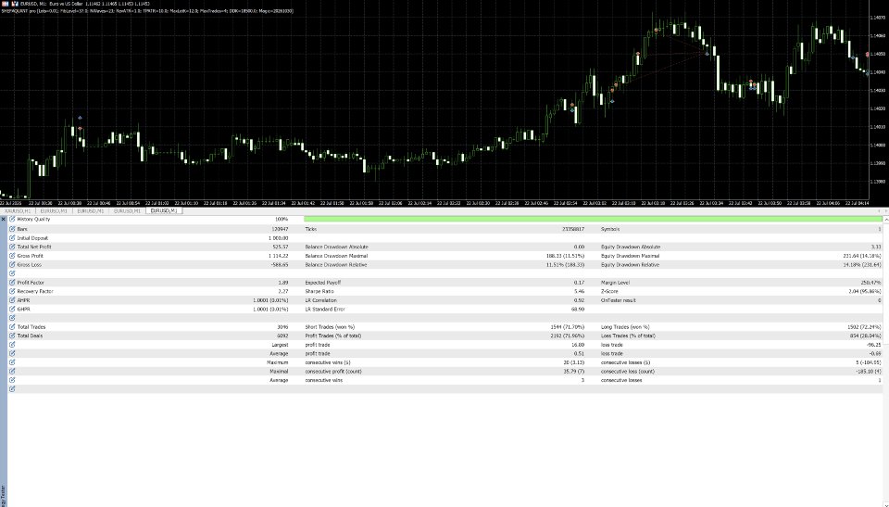Screen dimensions: 889x507
Task: Click the edit icon beside Recovery Factor
Action: point(12,291)
